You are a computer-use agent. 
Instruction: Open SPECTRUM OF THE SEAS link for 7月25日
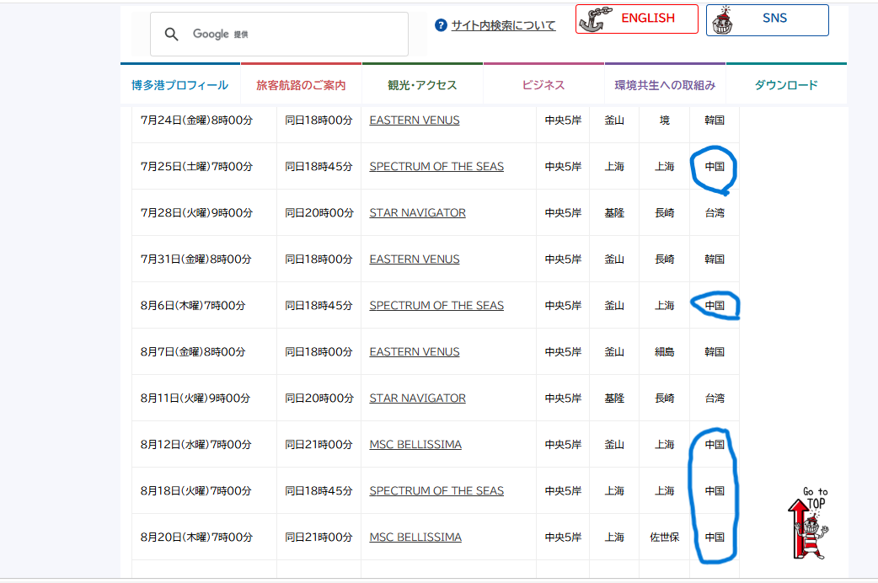point(436,166)
